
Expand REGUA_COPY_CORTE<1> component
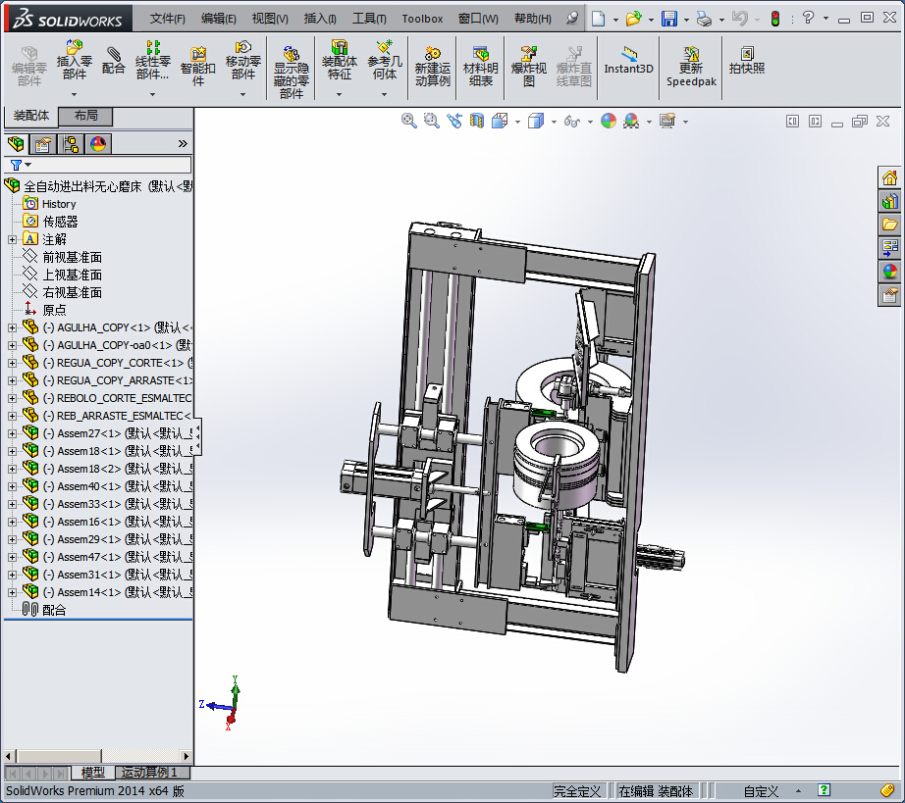12,363
